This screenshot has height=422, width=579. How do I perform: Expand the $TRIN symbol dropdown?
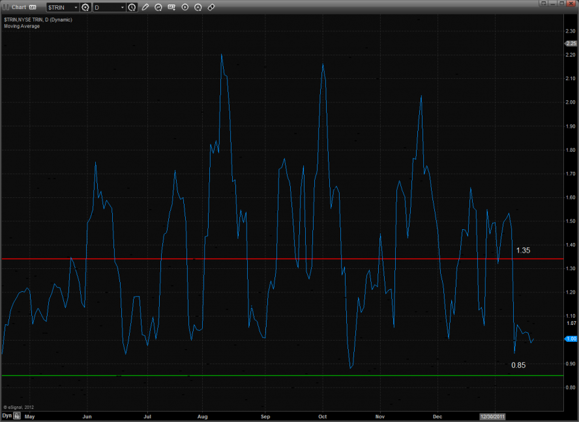pyautogui.click(x=76, y=7)
